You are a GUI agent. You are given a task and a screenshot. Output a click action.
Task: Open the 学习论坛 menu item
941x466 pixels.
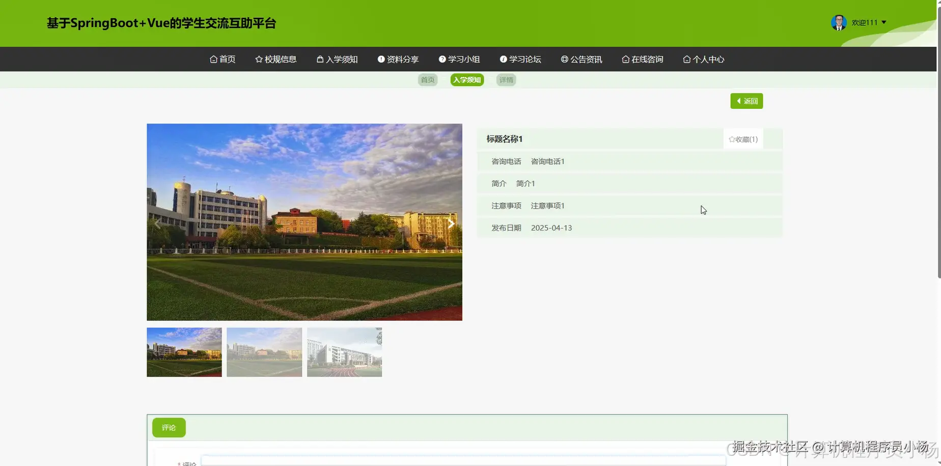[x=520, y=59]
